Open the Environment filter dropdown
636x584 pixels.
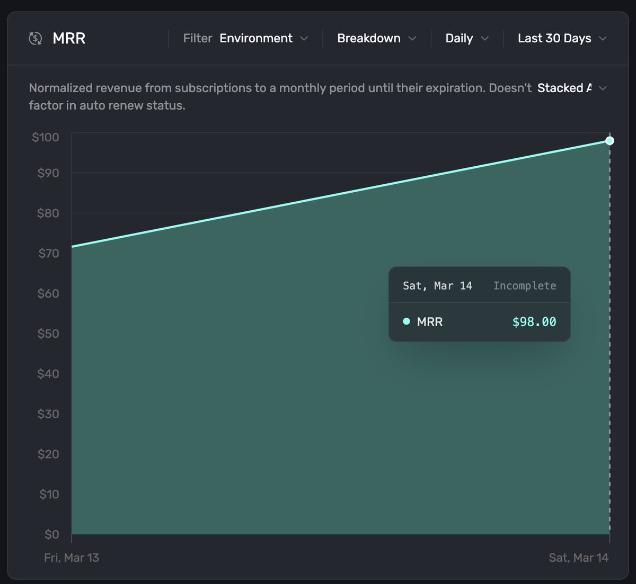pos(263,38)
